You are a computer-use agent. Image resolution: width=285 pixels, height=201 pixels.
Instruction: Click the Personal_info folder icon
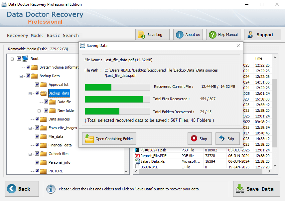point(43,162)
